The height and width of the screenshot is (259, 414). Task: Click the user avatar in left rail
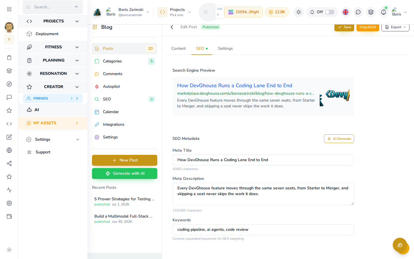[x=9, y=27]
